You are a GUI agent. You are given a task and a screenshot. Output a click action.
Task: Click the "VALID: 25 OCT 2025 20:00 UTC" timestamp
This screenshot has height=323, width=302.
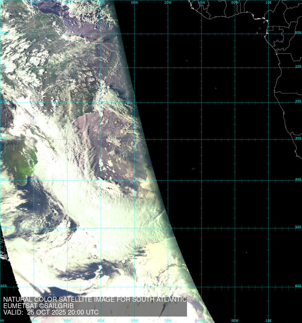tap(51, 313)
